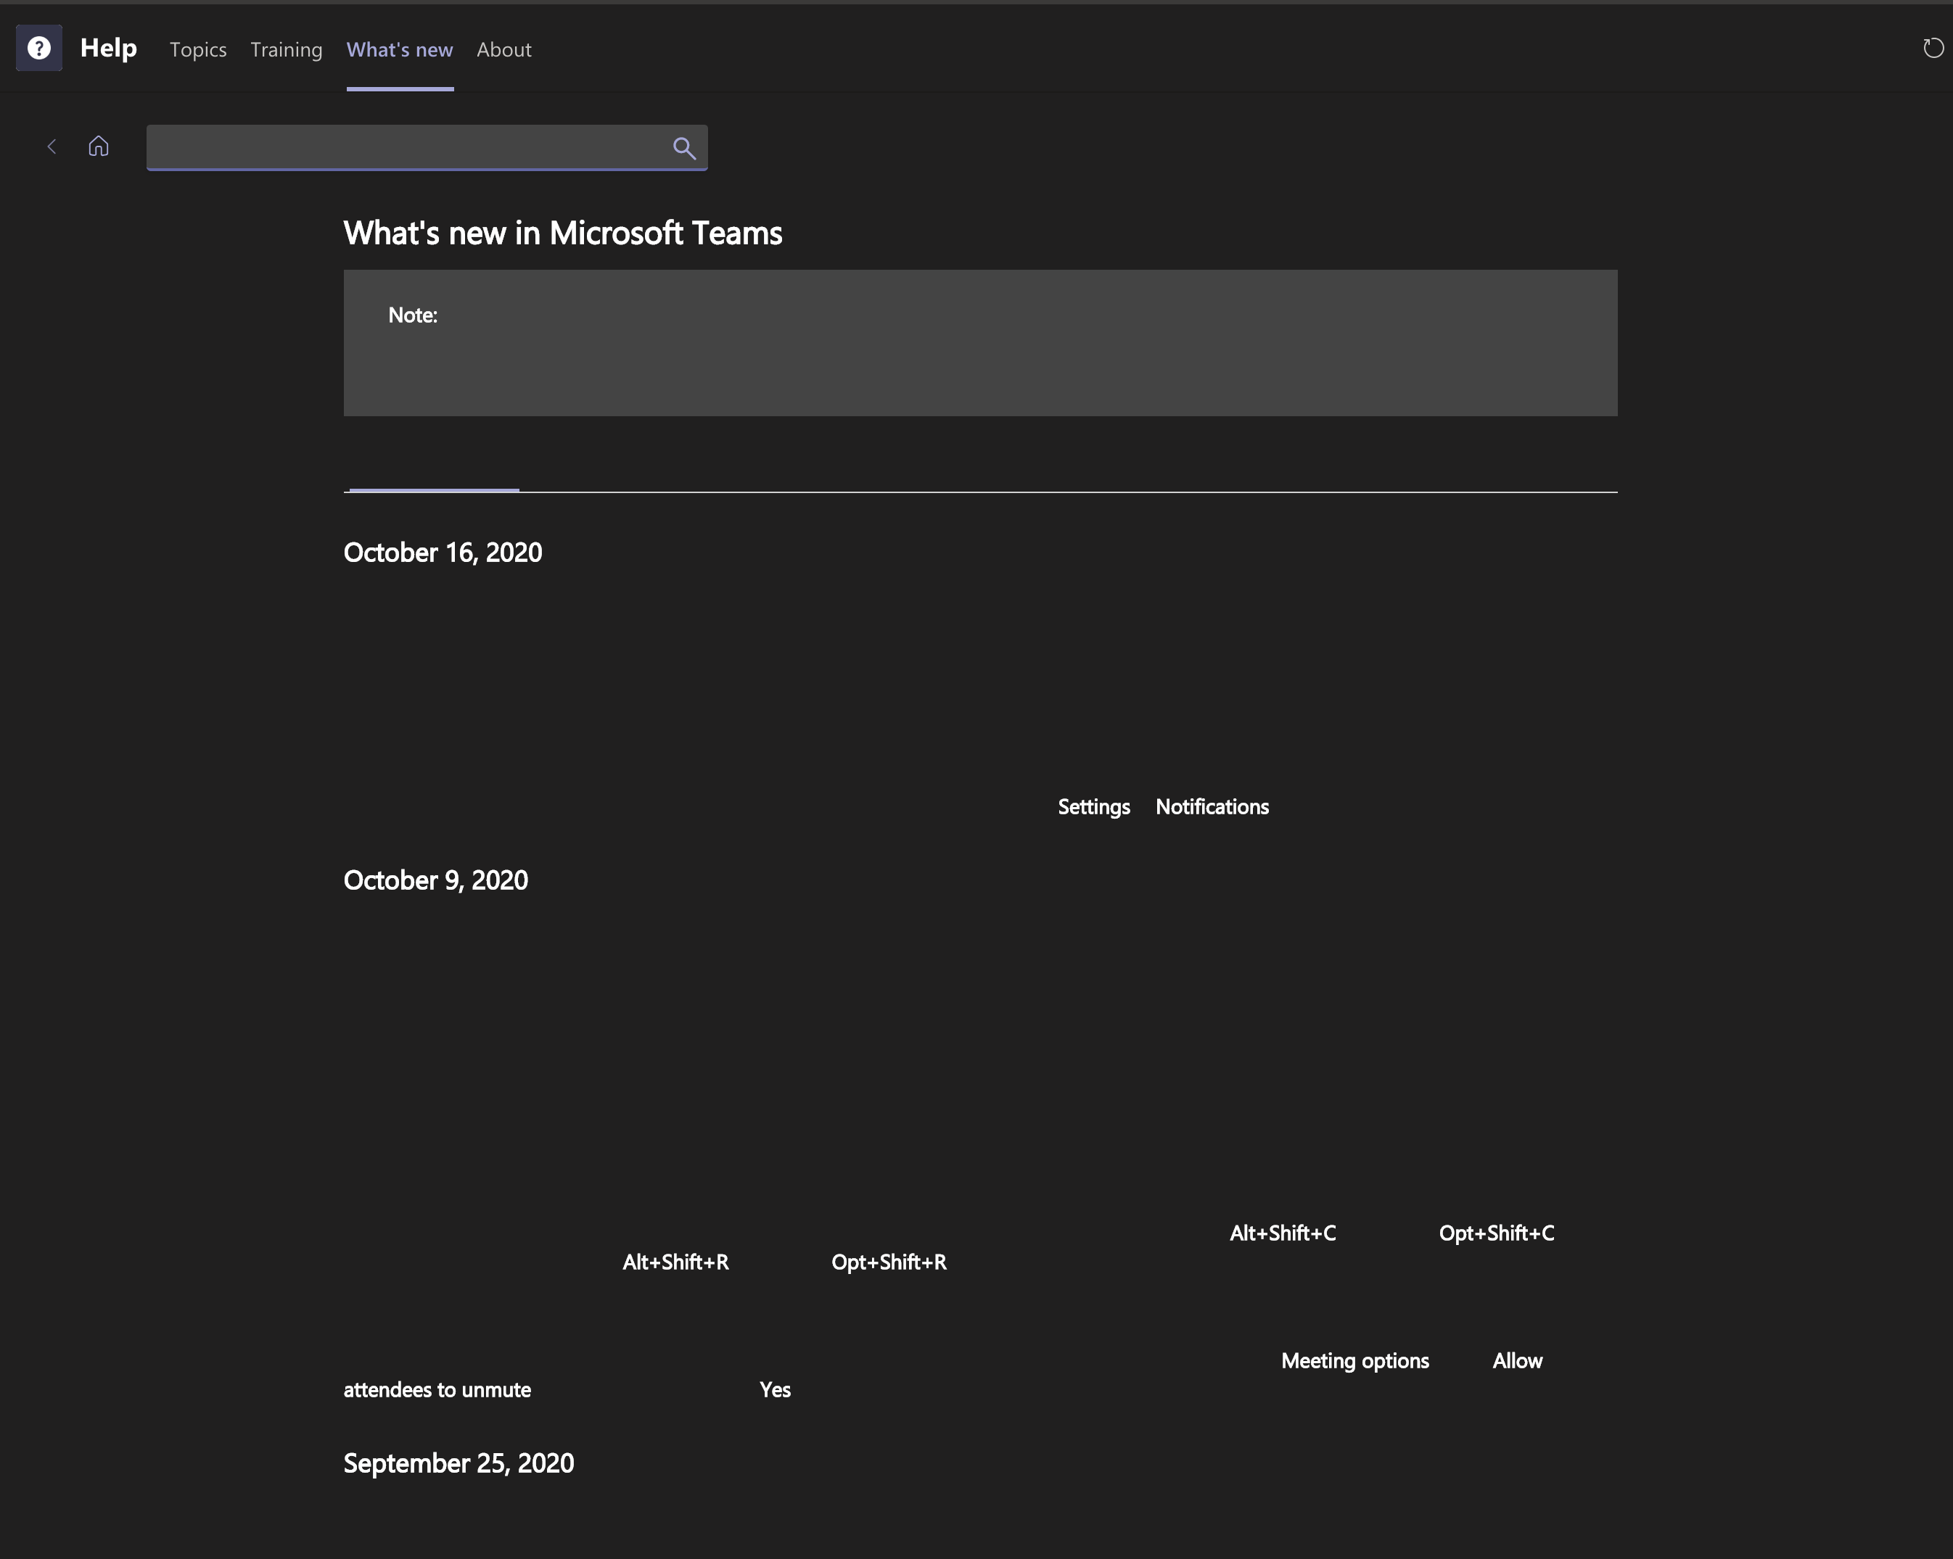Click the Opt+Shift+R shortcut text
Image resolution: width=1953 pixels, height=1559 pixels.
pos(889,1262)
